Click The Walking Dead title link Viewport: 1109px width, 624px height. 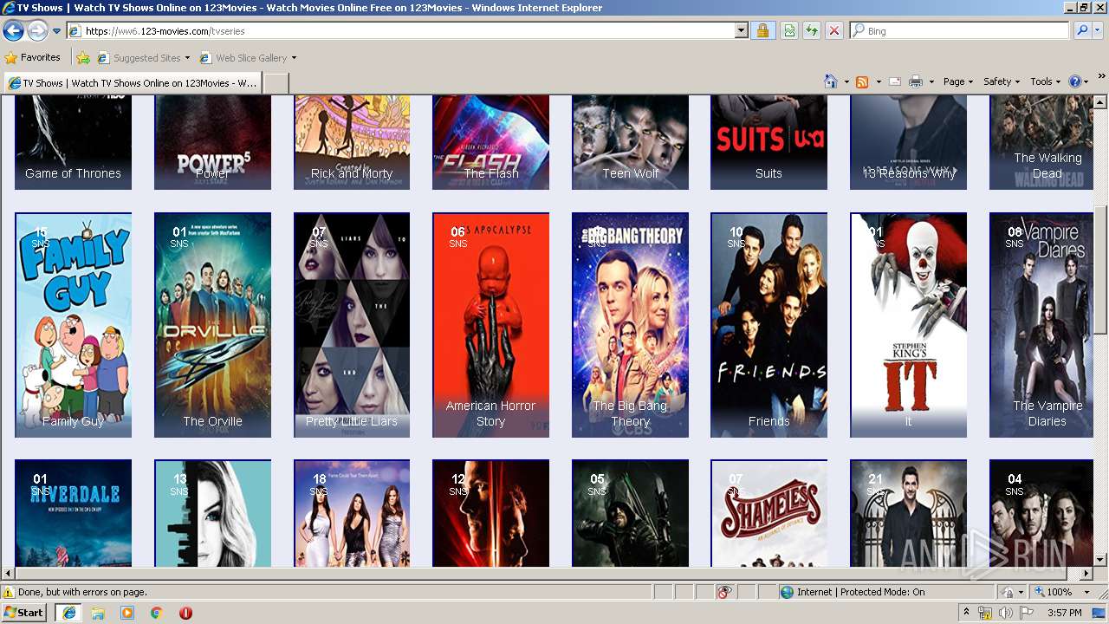click(x=1047, y=166)
